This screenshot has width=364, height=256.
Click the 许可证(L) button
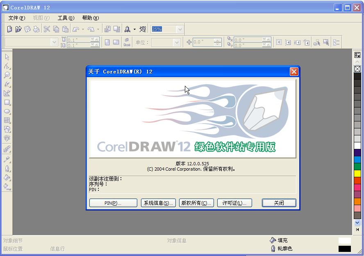pos(234,202)
